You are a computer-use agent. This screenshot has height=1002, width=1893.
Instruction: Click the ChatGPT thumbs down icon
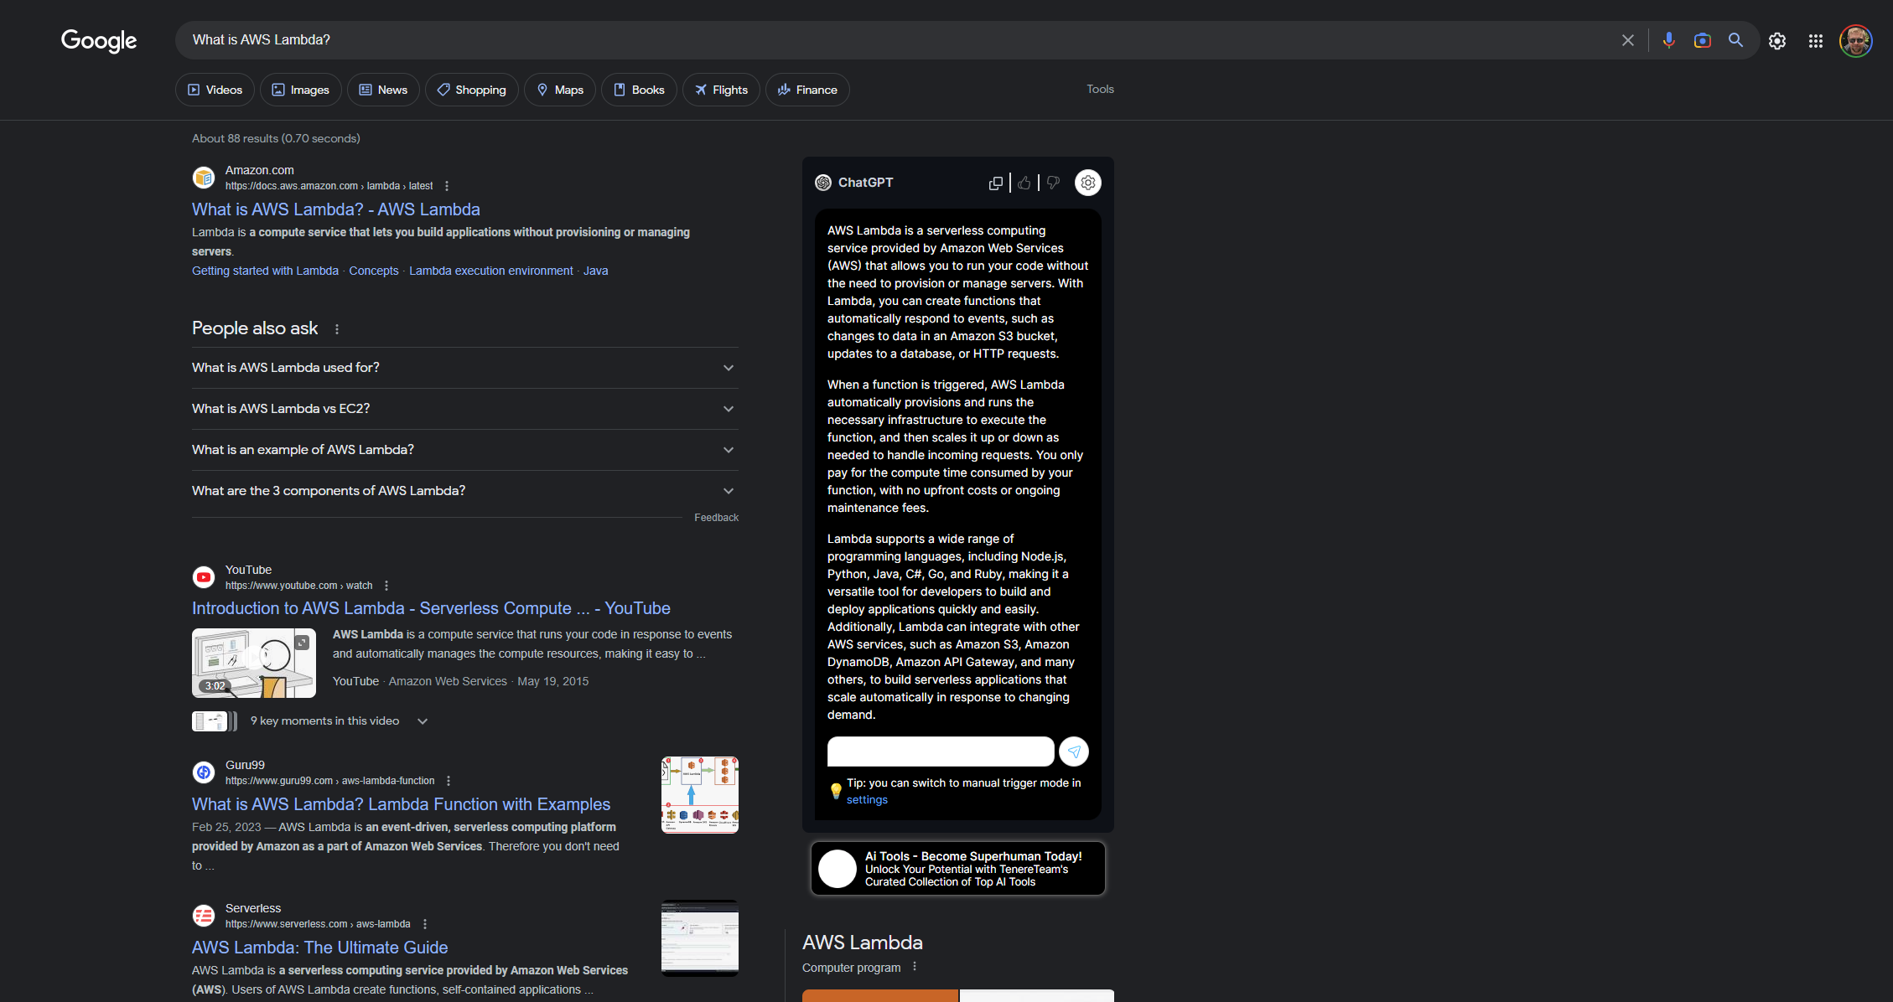[x=1051, y=182]
